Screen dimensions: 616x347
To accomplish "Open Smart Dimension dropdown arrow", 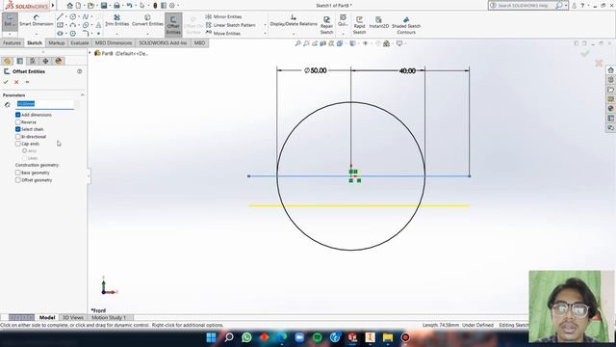I will 37,34.
